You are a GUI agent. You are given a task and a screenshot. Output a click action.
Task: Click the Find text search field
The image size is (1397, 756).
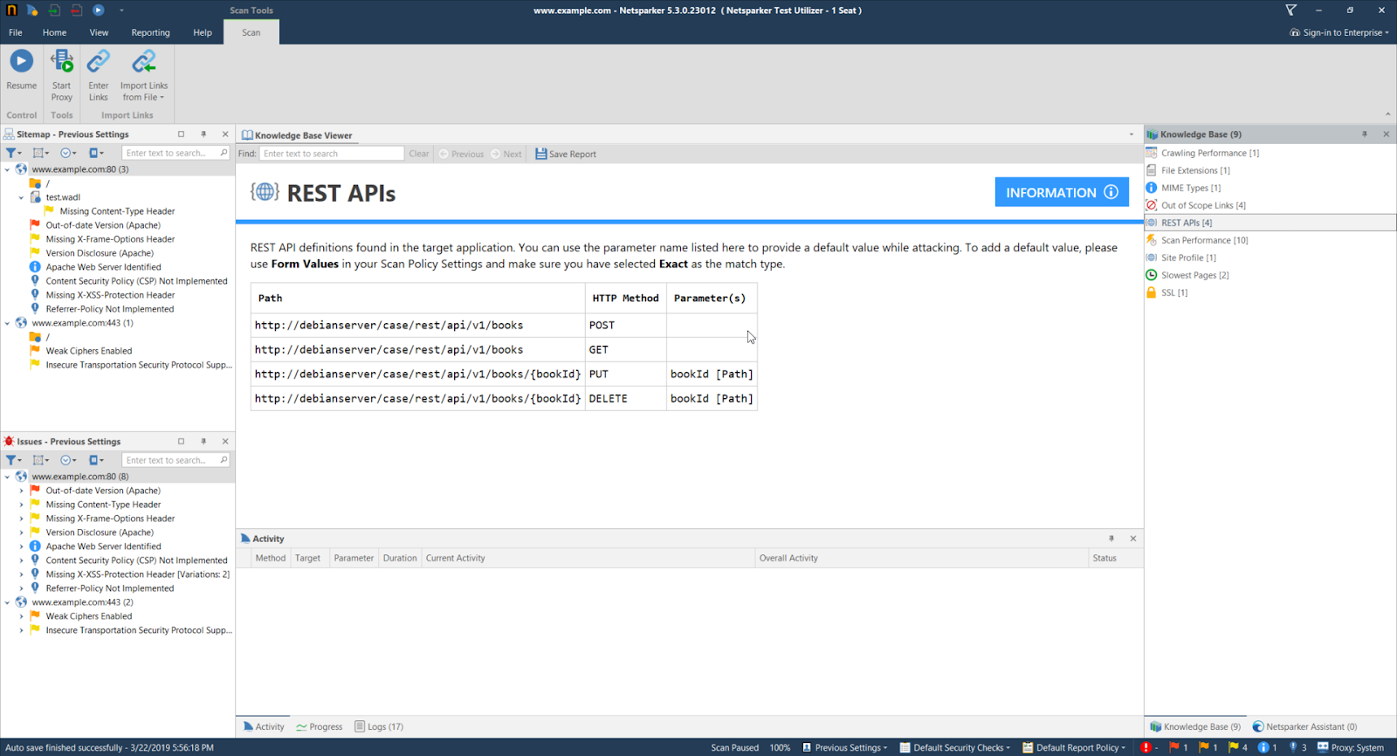click(332, 154)
